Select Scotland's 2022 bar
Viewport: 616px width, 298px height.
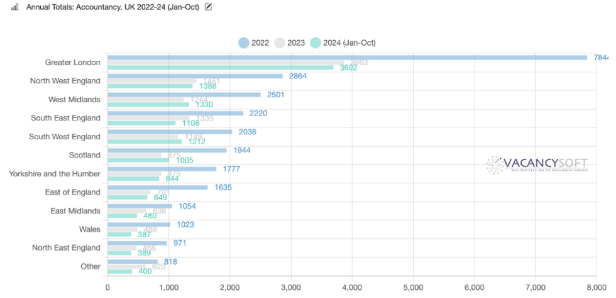167,151
